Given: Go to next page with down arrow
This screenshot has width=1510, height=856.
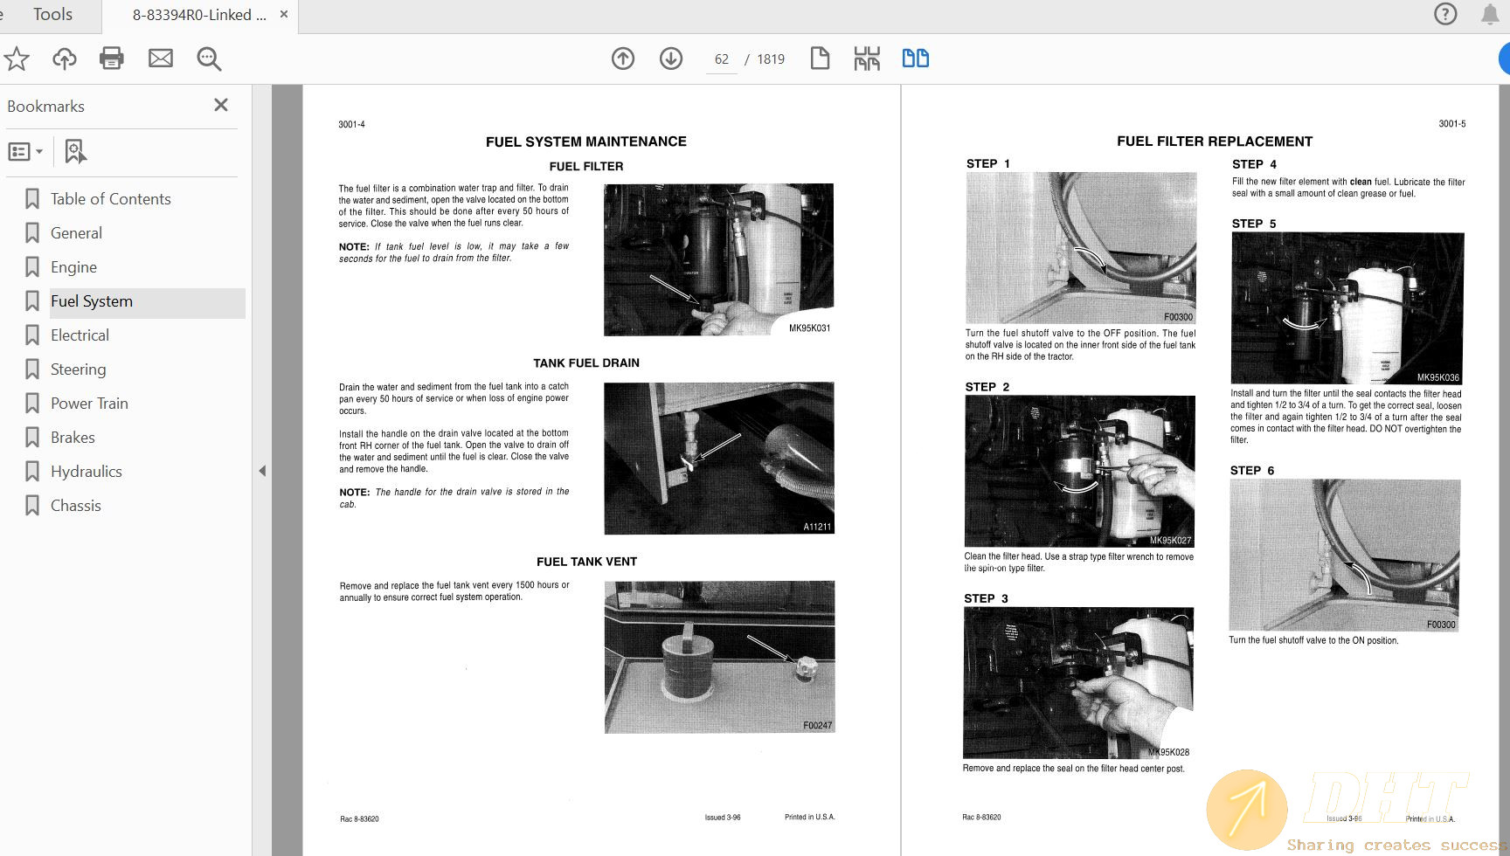Looking at the screenshot, I should coord(671,59).
